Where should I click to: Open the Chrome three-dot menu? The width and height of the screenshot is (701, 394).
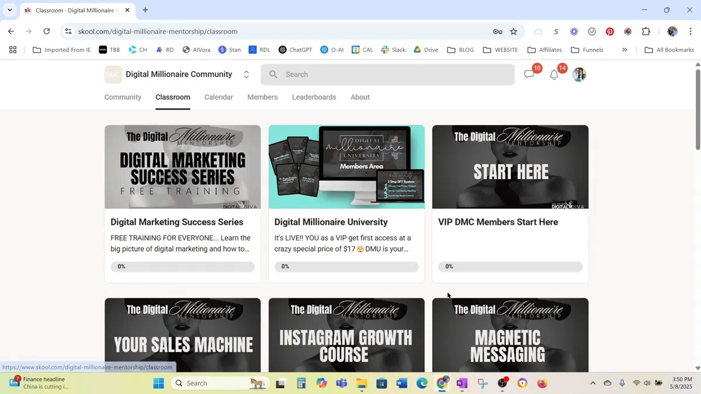click(x=690, y=32)
